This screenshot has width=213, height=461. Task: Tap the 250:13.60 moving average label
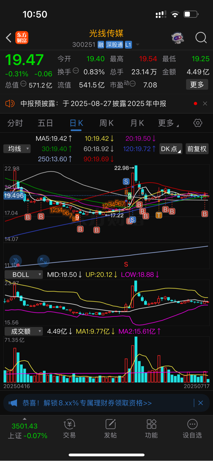(x=55, y=159)
